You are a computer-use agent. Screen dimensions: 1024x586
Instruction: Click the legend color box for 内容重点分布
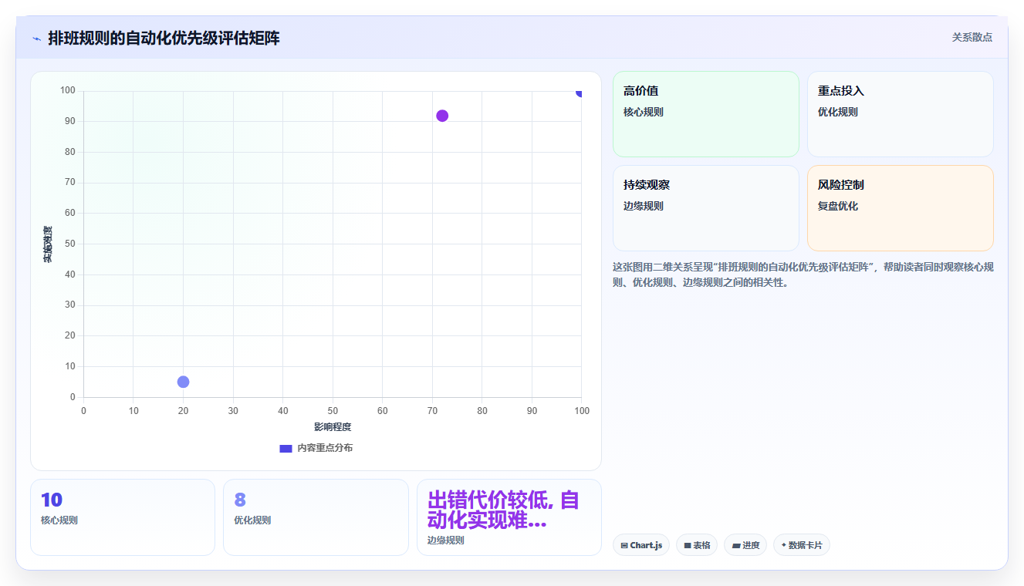point(286,448)
